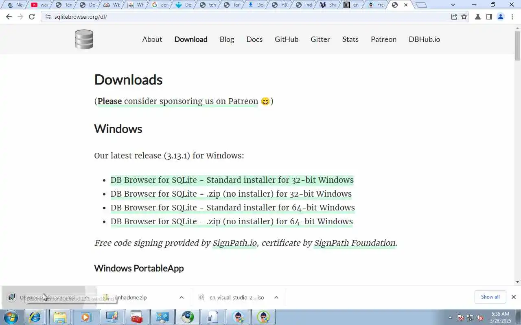
Task: Click the network tray icon
Action: (x=470, y=317)
